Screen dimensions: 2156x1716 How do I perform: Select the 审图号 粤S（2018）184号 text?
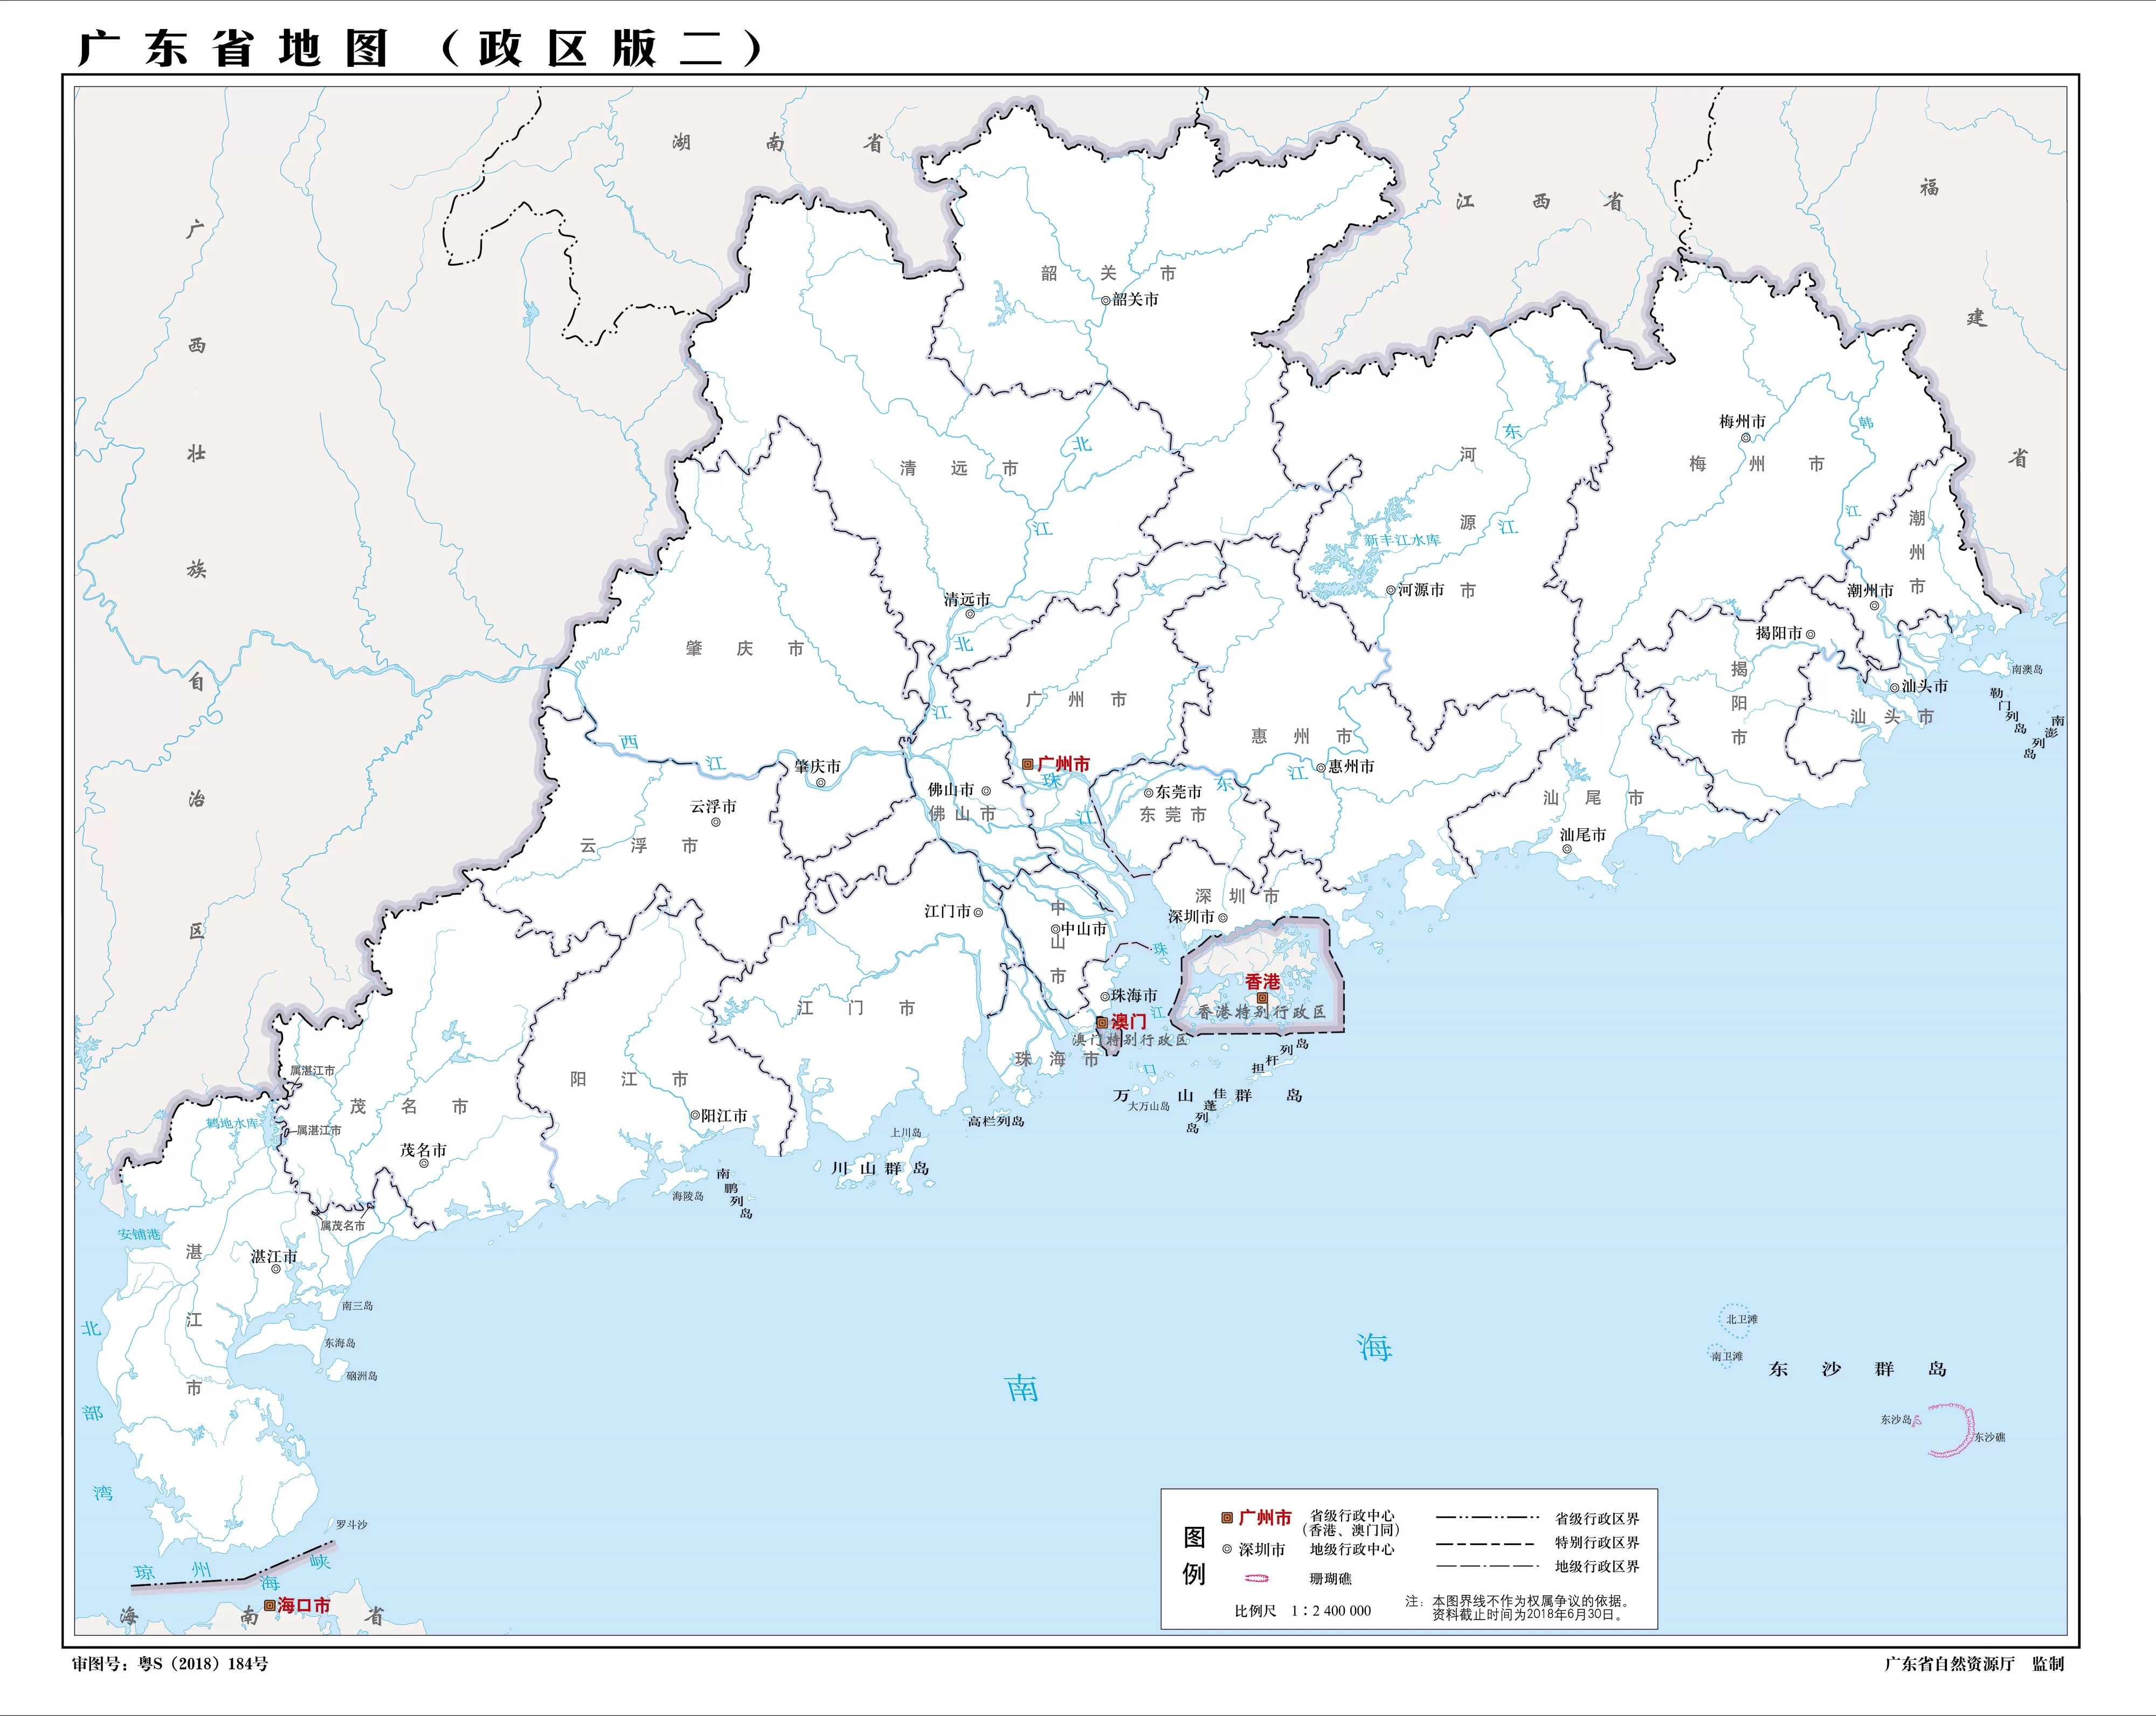tap(170, 1664)
